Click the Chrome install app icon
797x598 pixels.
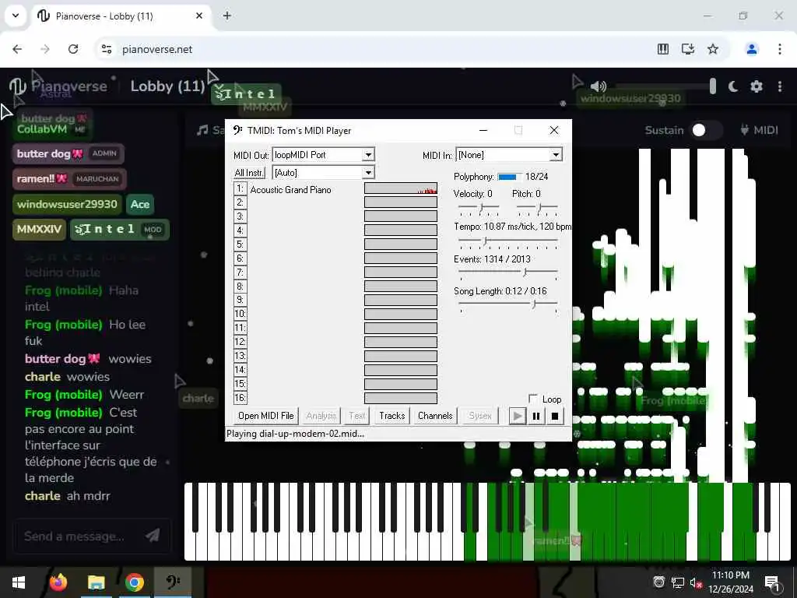tap(688, 49)
